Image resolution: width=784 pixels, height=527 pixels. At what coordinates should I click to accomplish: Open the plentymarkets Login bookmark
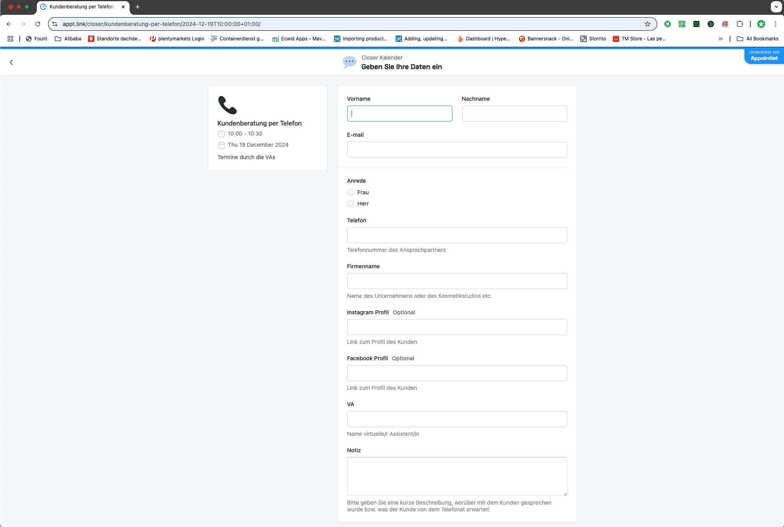[177, 39]
